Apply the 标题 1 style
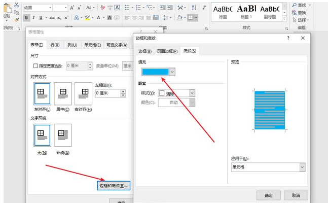 pyautogui.click(x=246, y=12)
